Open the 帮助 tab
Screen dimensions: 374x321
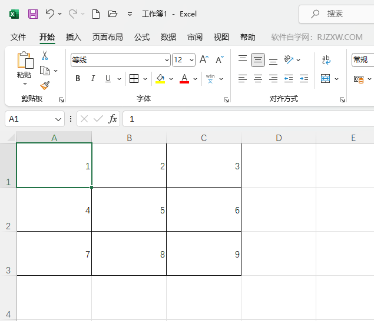[248, 37]
